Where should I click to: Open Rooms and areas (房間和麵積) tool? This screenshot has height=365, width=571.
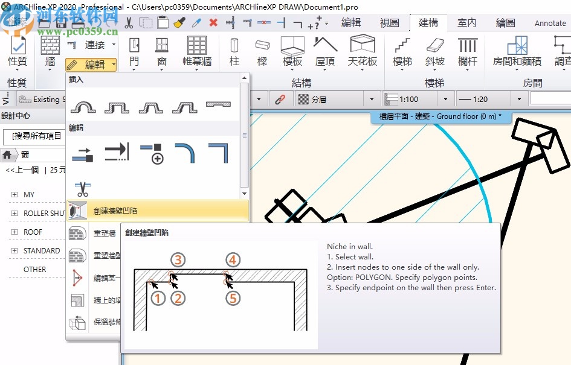click(x=517, y=52)
